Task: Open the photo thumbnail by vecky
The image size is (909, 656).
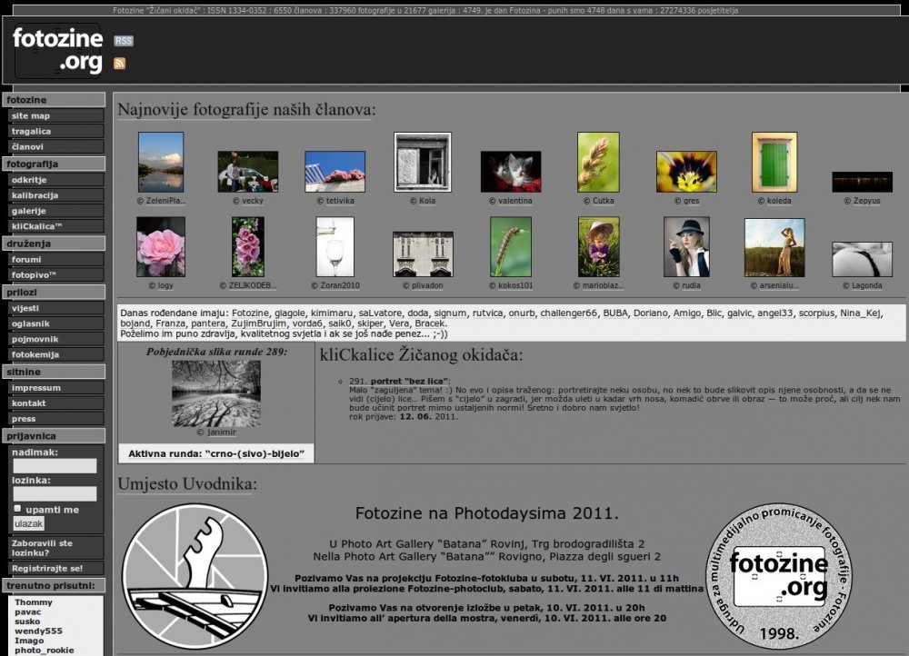Action: 247,172
